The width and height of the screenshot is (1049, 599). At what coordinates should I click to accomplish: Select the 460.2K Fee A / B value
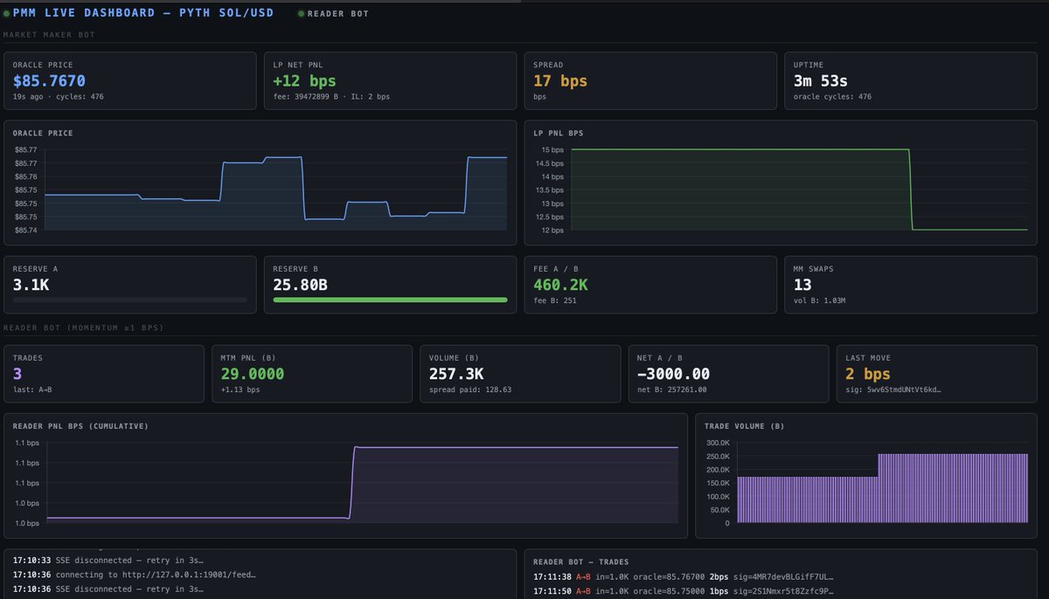(x=560, y=285)
